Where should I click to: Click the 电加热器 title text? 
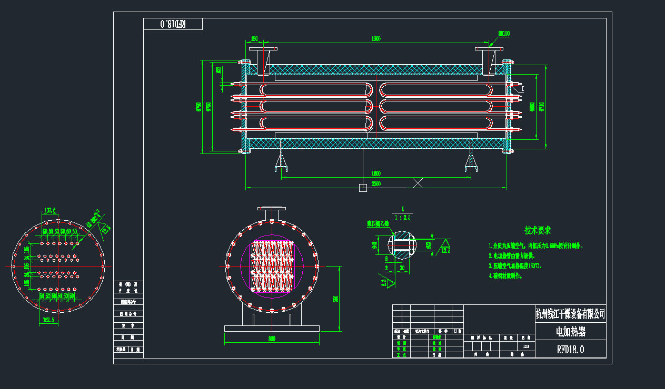tap(570, 331)
